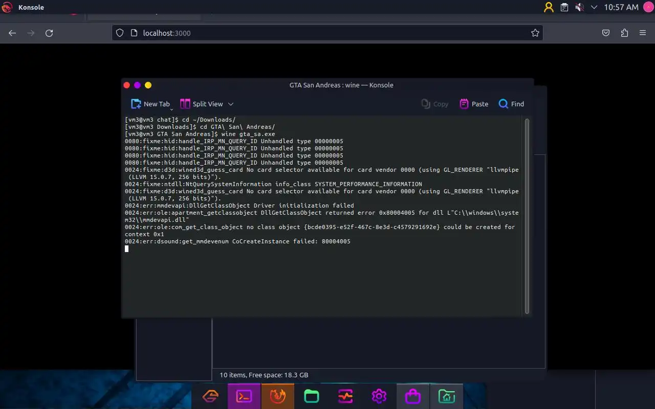Expand the Split View chevron menu

[230, 104]
